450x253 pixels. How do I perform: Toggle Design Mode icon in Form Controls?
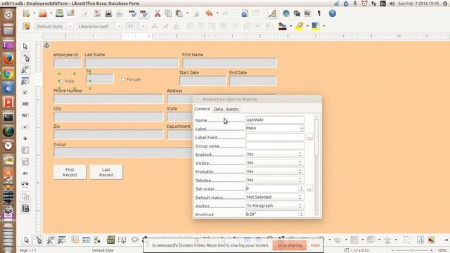(x=25, y=58)
